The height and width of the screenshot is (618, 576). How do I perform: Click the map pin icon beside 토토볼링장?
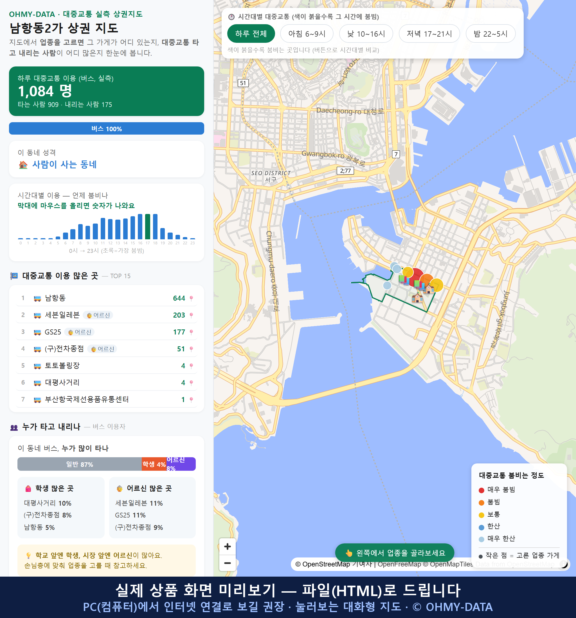[191, 366]
